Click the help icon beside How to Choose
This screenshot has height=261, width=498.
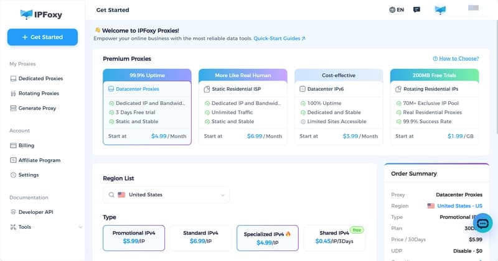(435, 58)
